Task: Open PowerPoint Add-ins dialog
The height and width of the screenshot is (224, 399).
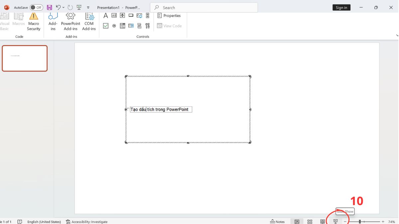Action: coord(70,22)
